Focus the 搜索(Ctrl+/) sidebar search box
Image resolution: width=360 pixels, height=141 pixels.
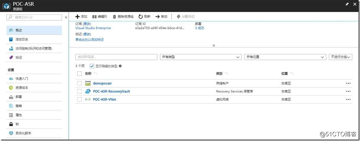click(x=34, y=17)
